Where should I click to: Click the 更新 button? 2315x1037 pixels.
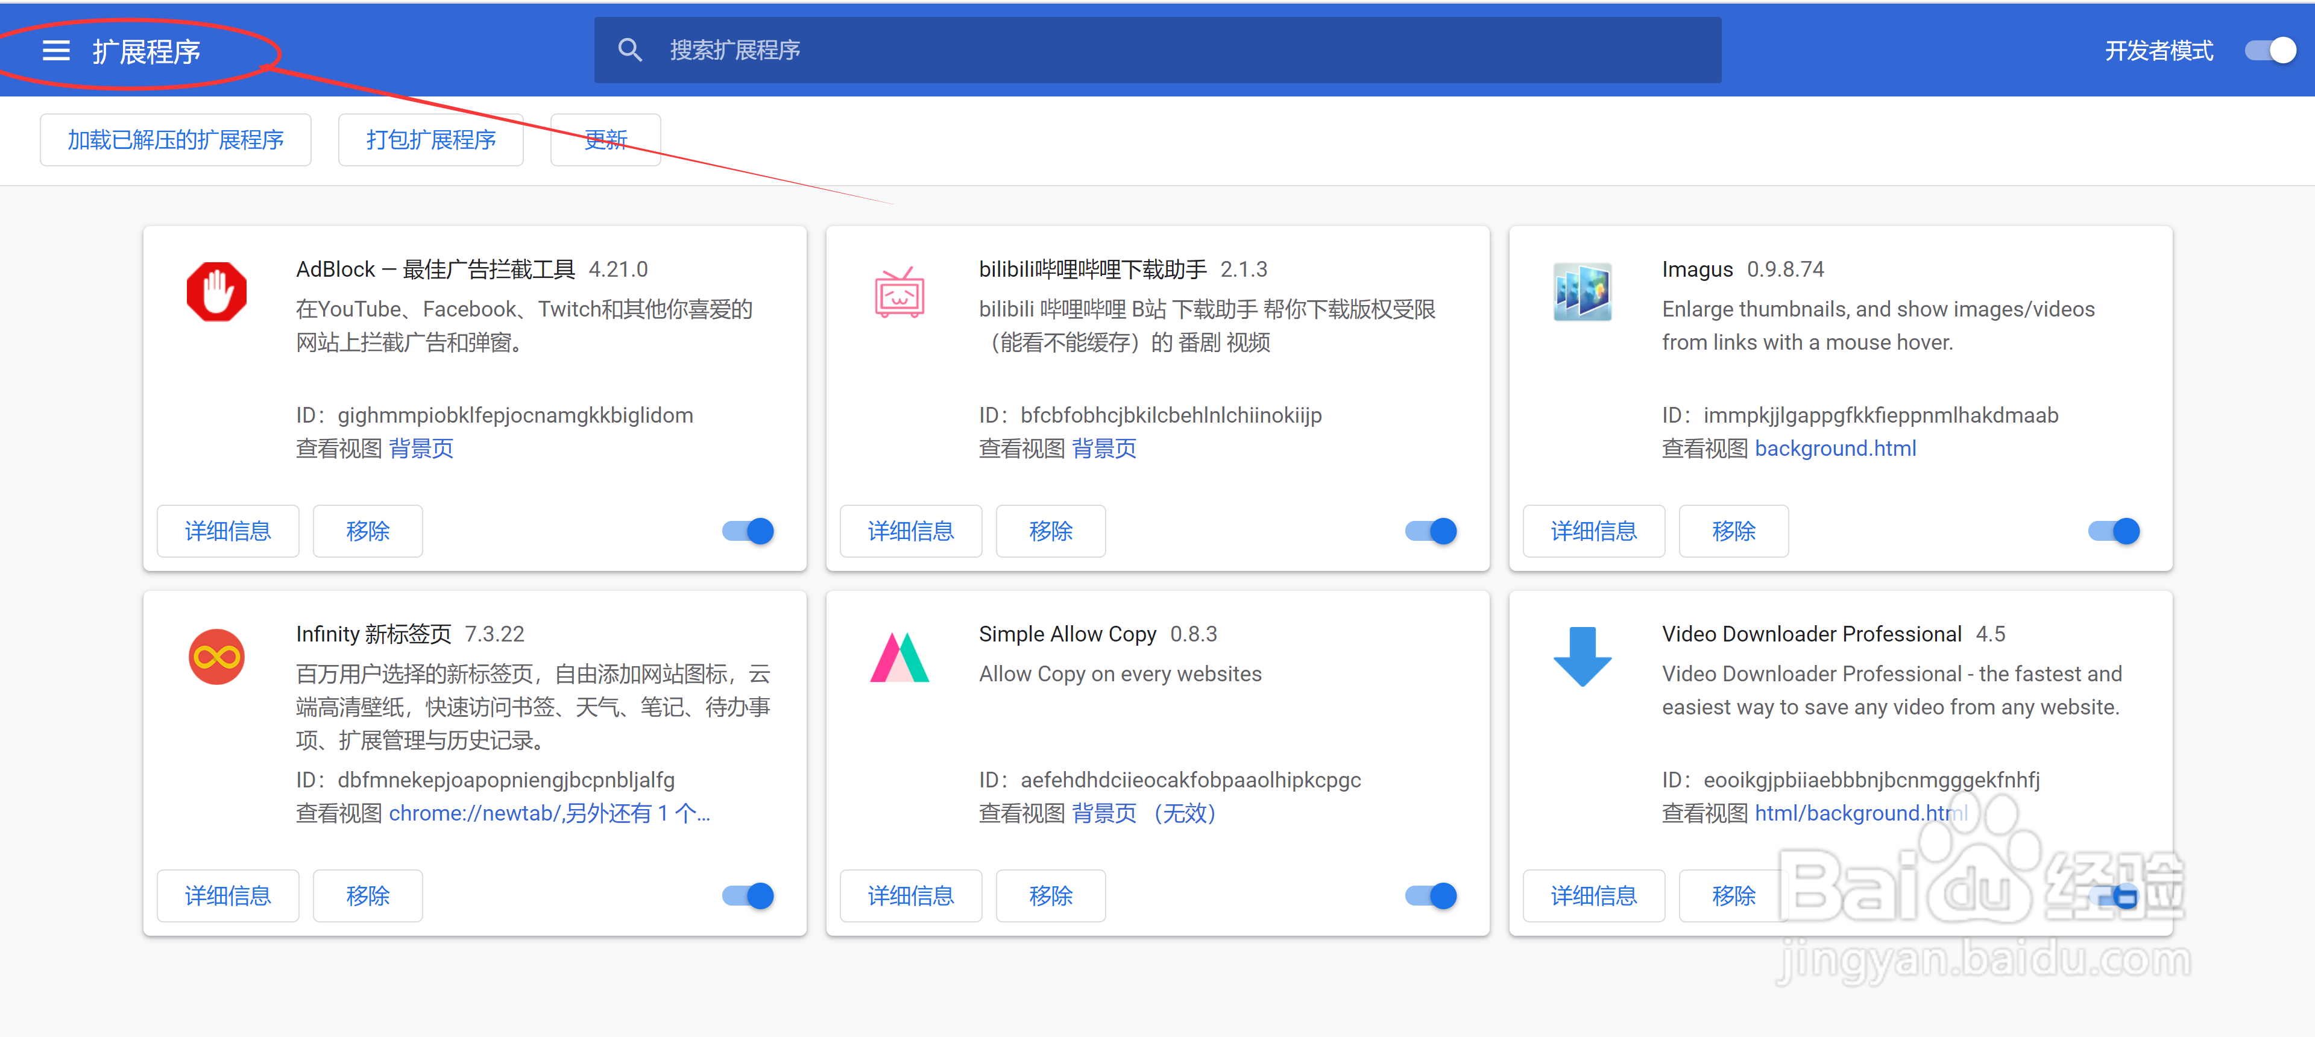[x=605, y=140]
